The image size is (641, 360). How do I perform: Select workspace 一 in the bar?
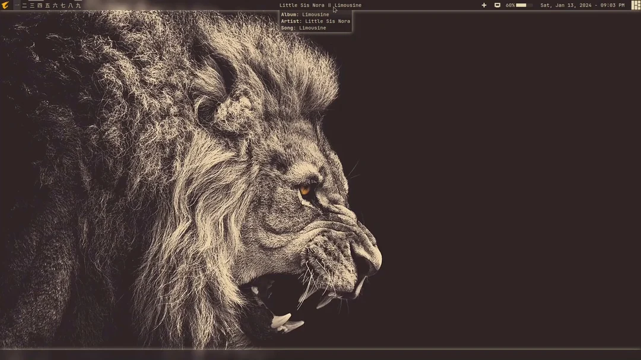pos(17,5)
